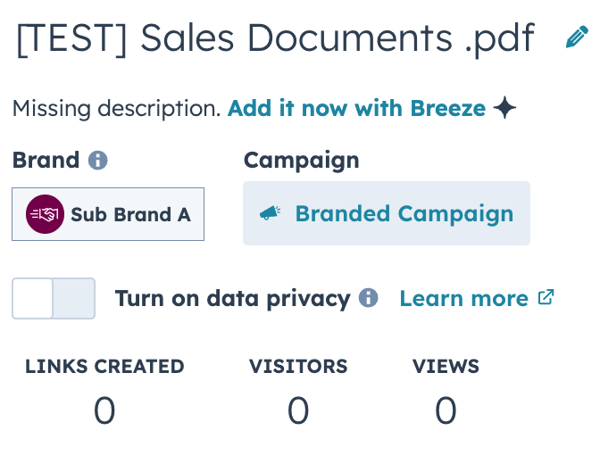The height and width of the screenshot is (464, 600).
Task: Click the Breeze sparkle icon
Action: pyautogui.click(x=504, y=109)
